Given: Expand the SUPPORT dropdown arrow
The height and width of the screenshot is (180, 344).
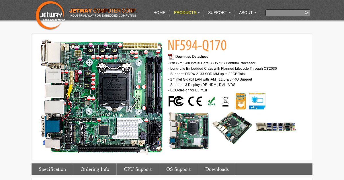Looking at the screenshot, I should pyautogui.click(x=230, y=13).
